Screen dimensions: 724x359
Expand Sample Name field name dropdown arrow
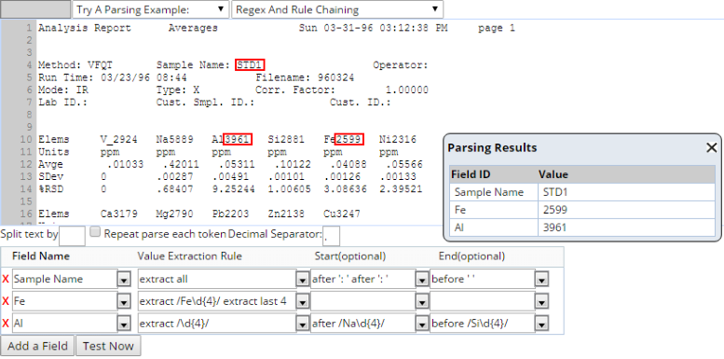pyautogui.click(x=124, y=280)
